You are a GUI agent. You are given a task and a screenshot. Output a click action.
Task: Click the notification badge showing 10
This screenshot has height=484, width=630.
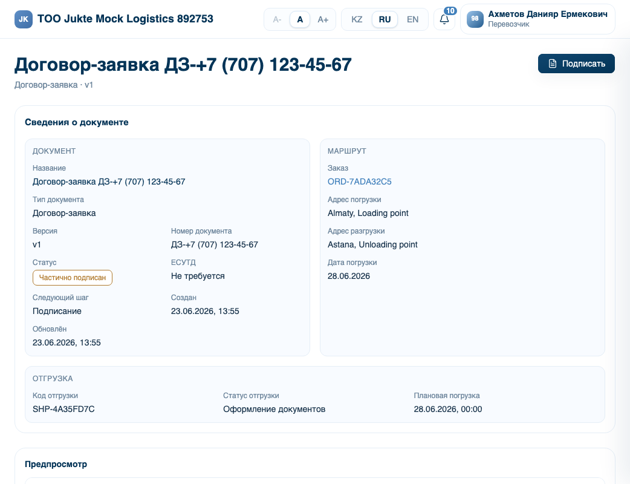[x=450, y=11]
